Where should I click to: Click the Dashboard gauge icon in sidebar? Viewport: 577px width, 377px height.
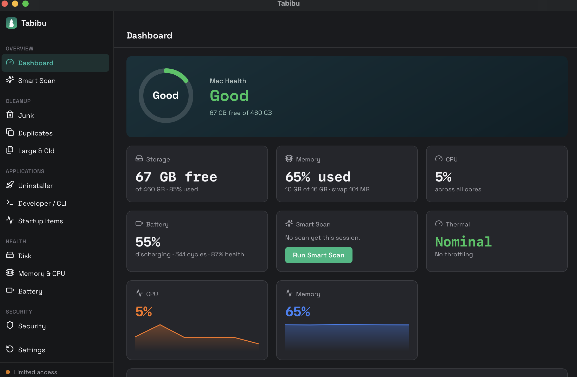10,62
